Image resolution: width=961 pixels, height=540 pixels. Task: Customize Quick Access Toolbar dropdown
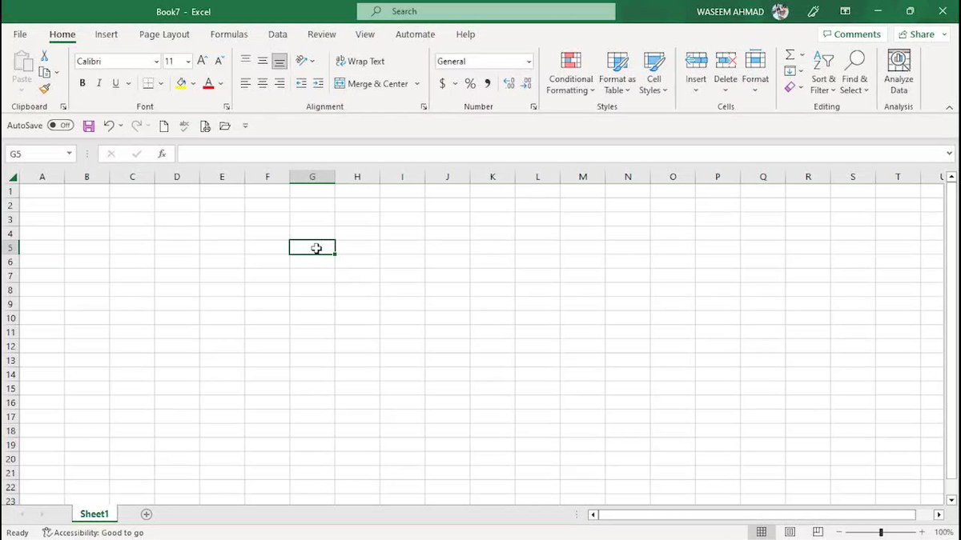[245, 126]
